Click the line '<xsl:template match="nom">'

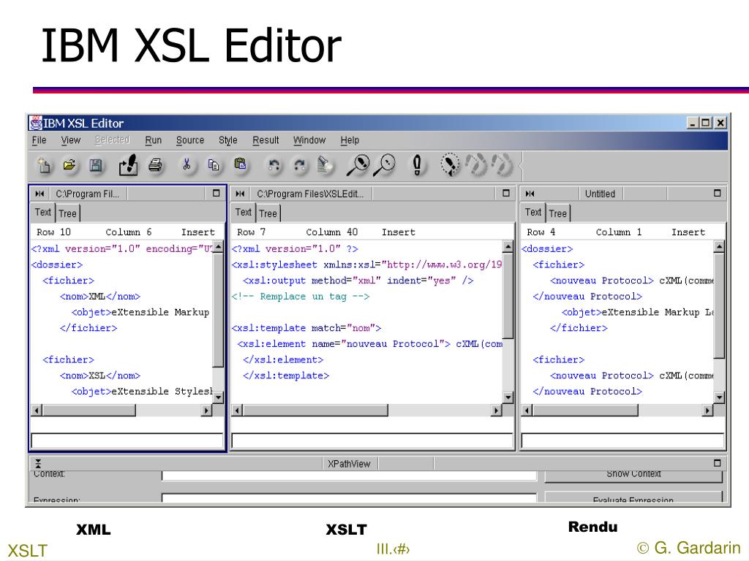306,328
